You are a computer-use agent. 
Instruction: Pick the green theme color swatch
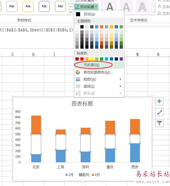click(x=121, y=27)
